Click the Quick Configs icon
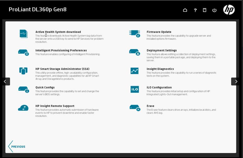The image size is (243, 158). click(x=23, y=89)
